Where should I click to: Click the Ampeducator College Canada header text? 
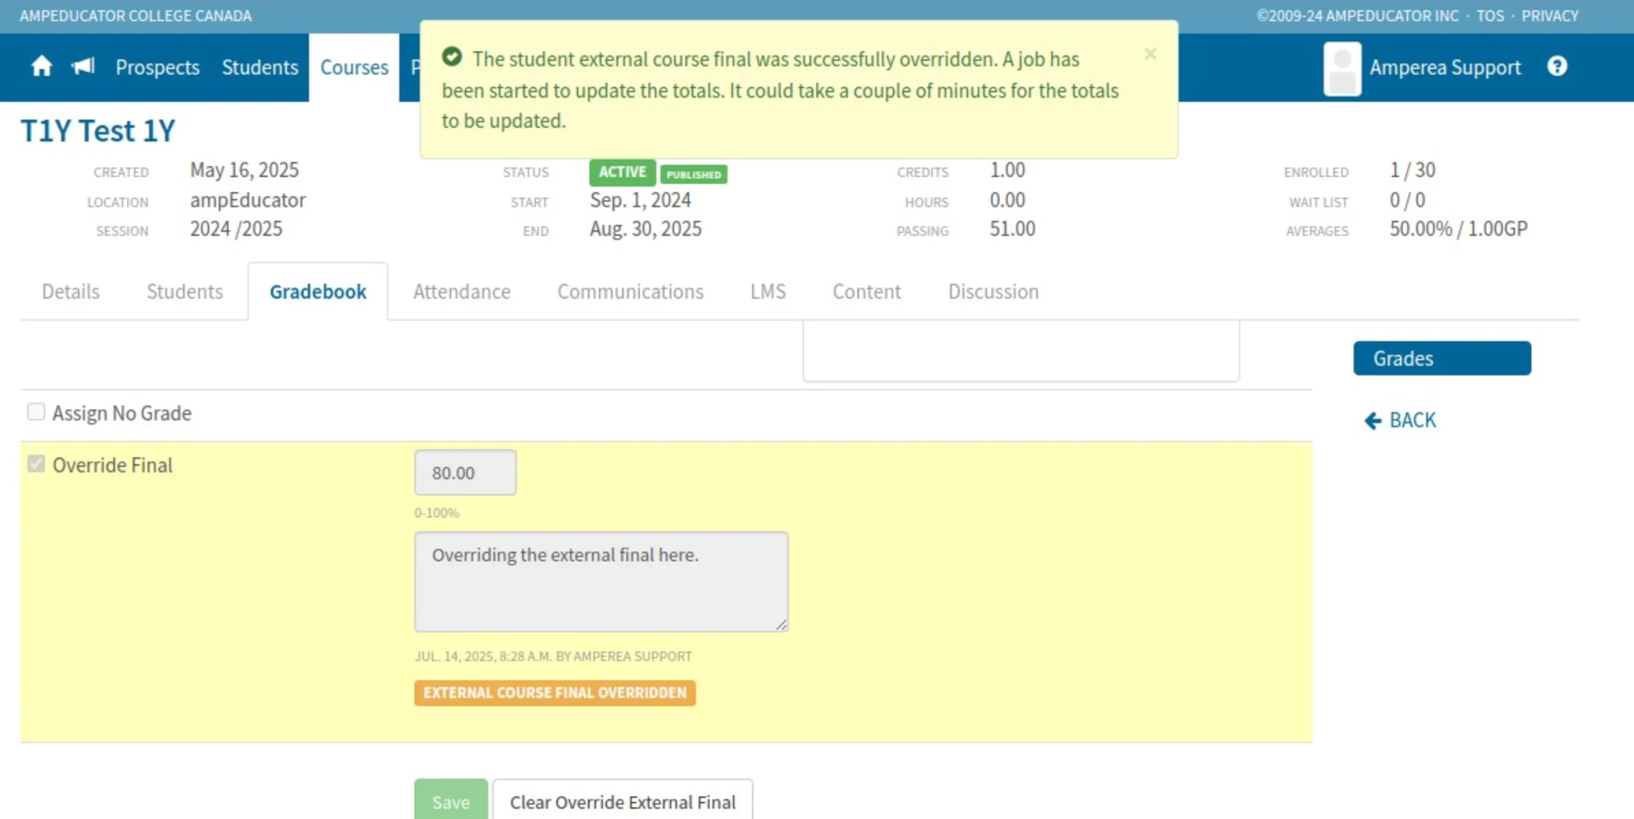tap(135, 16)
